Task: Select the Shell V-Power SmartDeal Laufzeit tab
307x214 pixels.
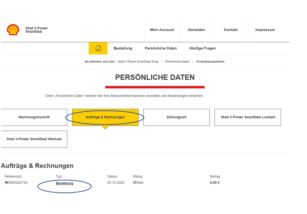Action: 248,117
